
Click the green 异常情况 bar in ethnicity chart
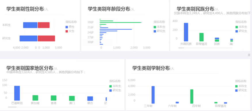[x=202, y=37]
